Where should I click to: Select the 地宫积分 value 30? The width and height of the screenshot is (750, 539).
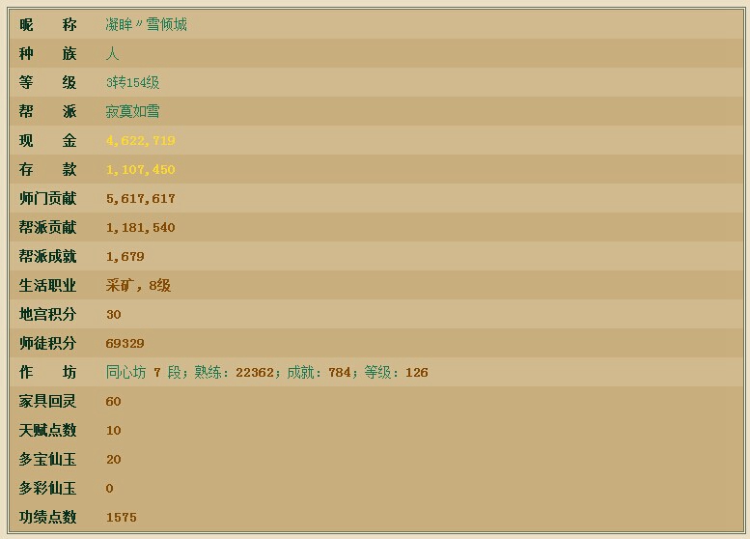114,315
